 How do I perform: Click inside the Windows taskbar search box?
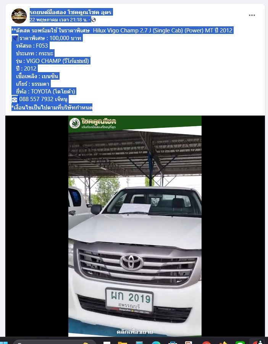point(55,342)
